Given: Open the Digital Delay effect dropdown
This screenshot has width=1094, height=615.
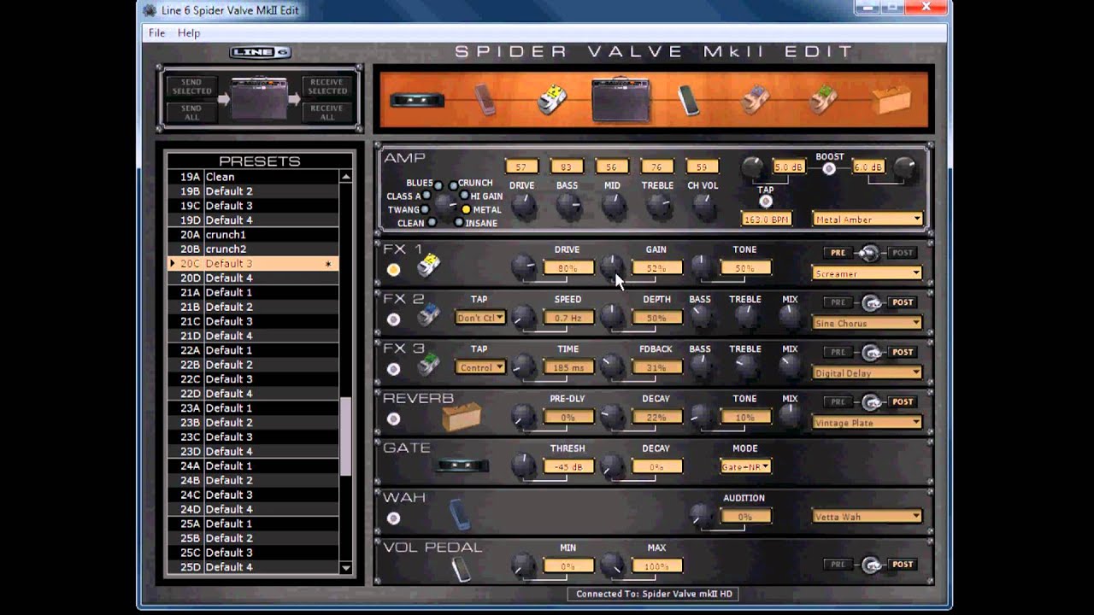Looking at the screenshot, I should [x=868, y=372].
